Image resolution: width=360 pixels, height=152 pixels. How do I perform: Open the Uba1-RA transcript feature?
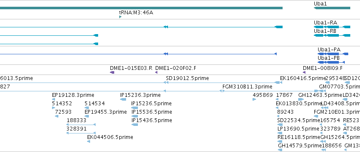pyautogui.click(x=332, y=27)
